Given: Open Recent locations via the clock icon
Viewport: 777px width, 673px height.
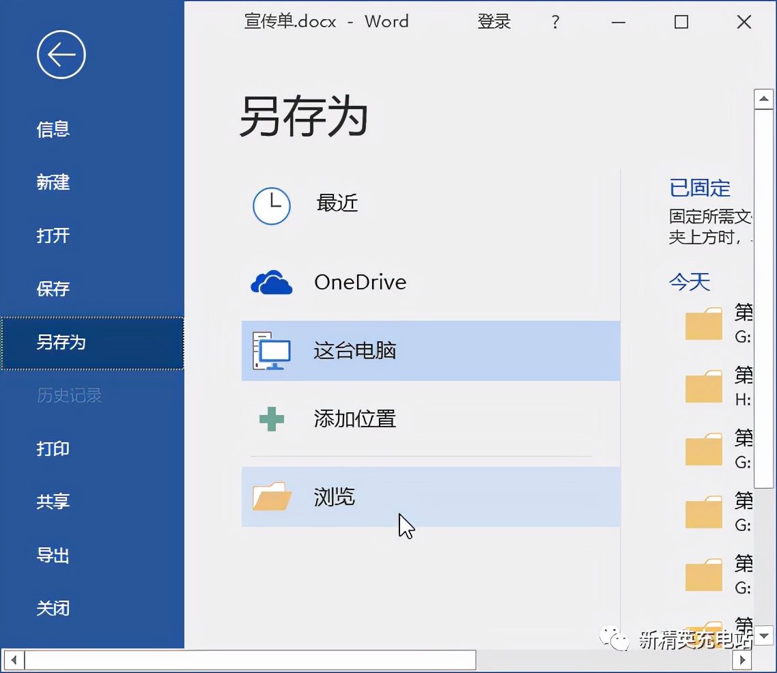Looking at the screenshot, I should [271, 205].
